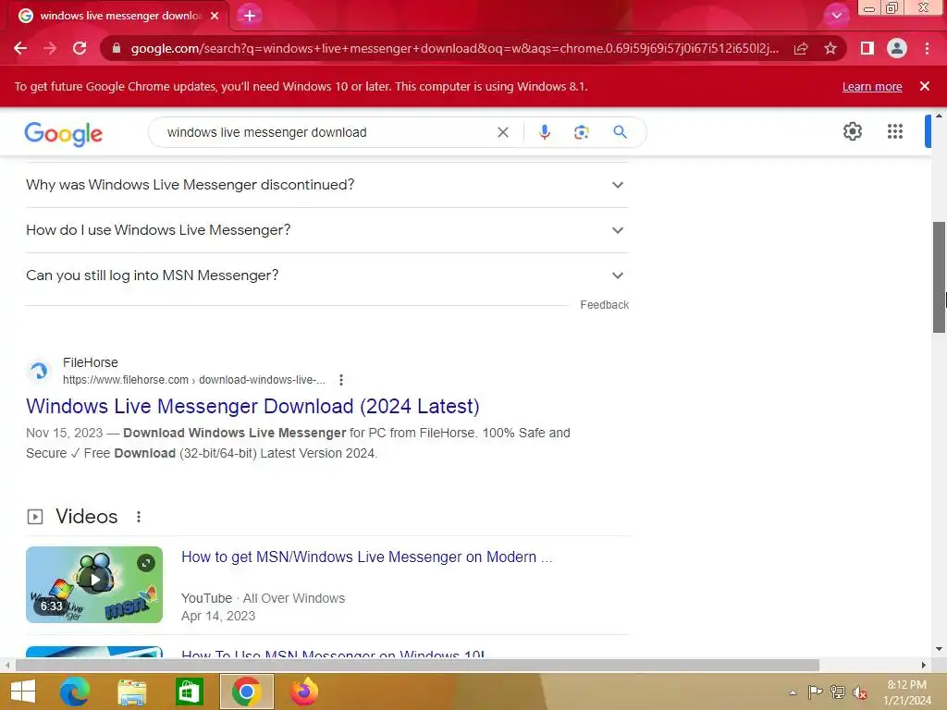Open the Chrome profile avatar

click(897, 48)
